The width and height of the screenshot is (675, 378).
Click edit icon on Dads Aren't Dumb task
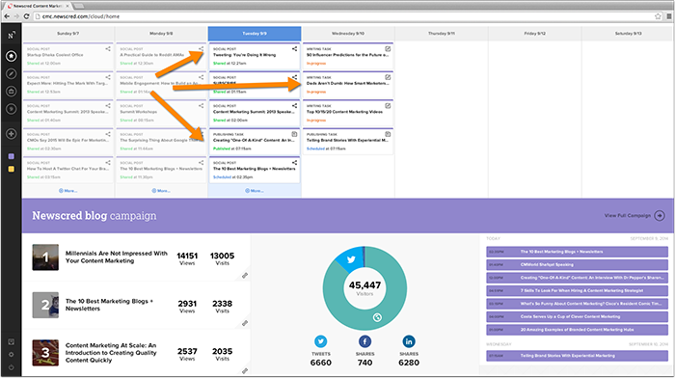388,77
